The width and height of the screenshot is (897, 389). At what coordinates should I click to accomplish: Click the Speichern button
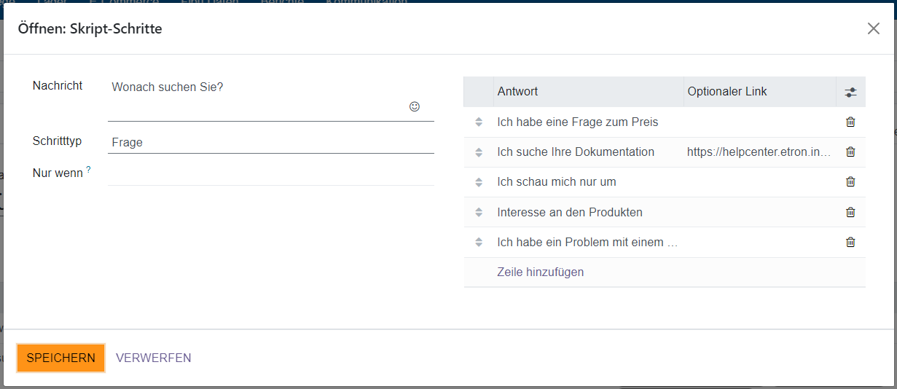pyautogui.click(x=61, y=358)
